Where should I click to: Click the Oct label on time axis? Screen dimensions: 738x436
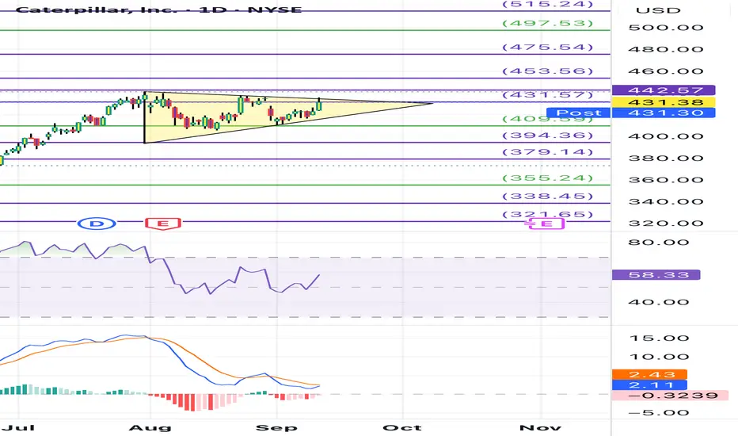(x=402, y=428)
